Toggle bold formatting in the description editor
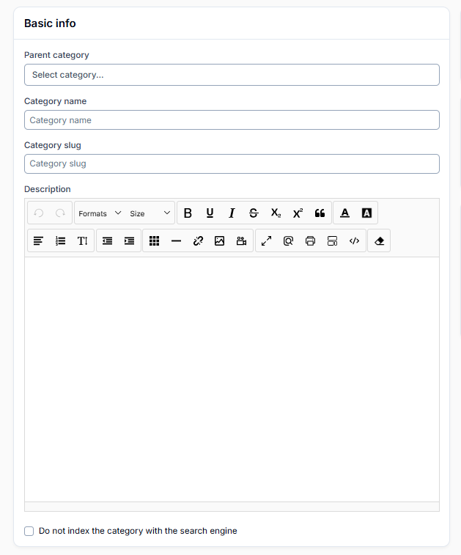 pyautogui.click(x=188, y=213)
